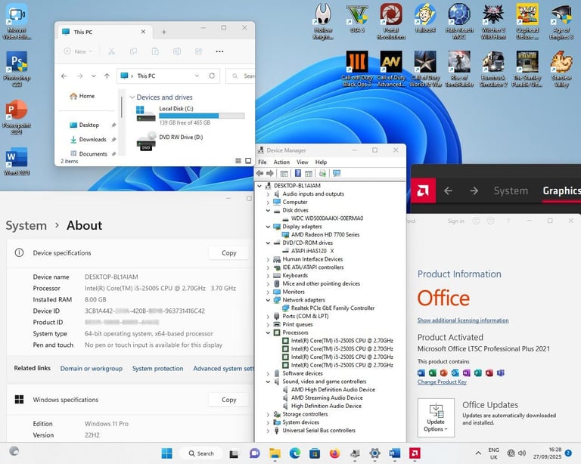This screenshot has width=581, height=464.
Task: Click Change Product Key link
Action: (x=442, y=382)
